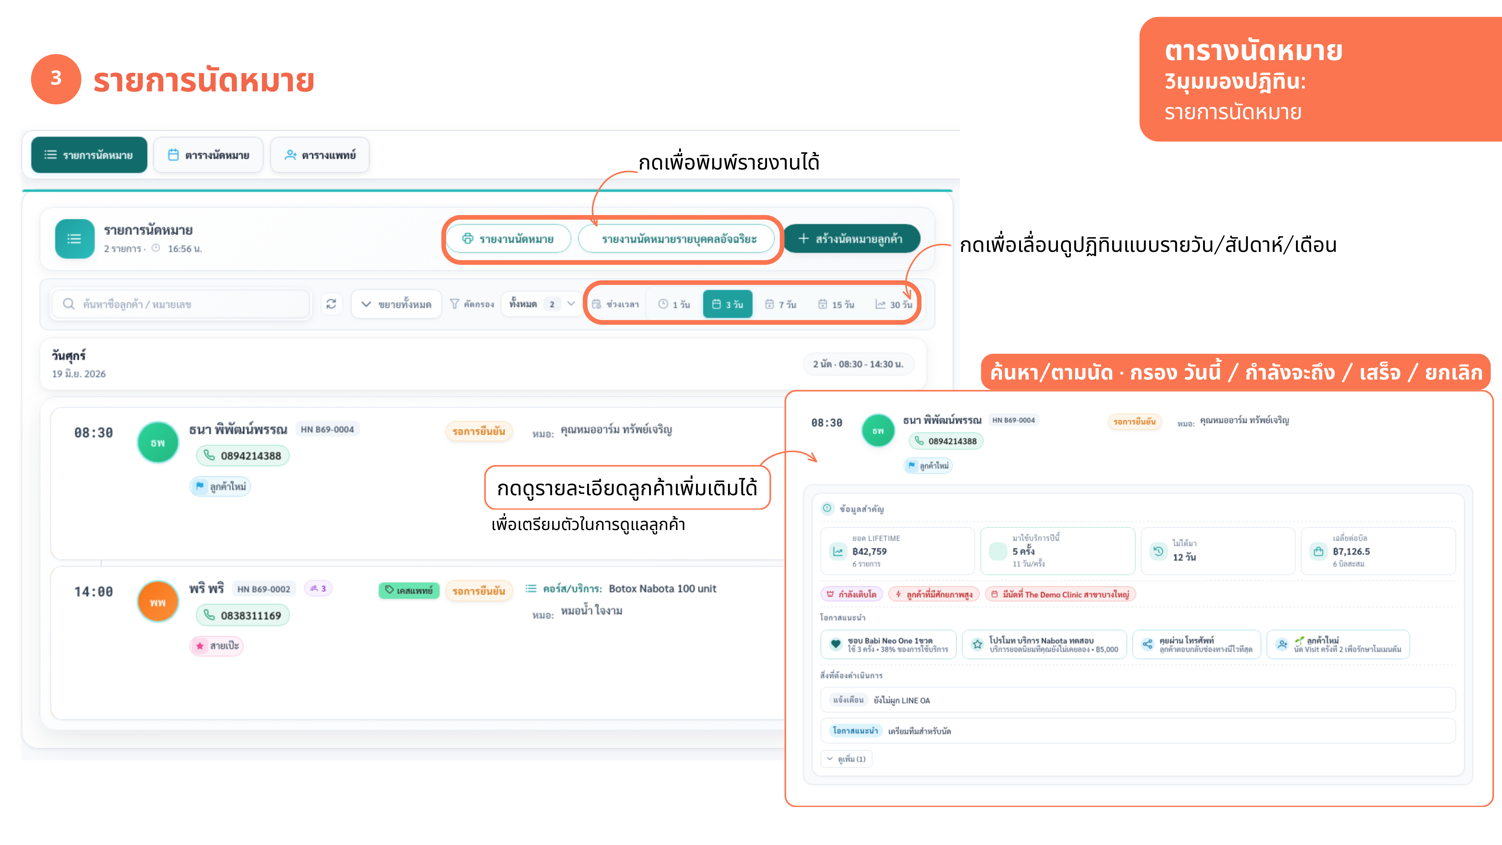
Task: Open พรี พรี's customer name
Action: pyautogui.click(x=207, y=589)
